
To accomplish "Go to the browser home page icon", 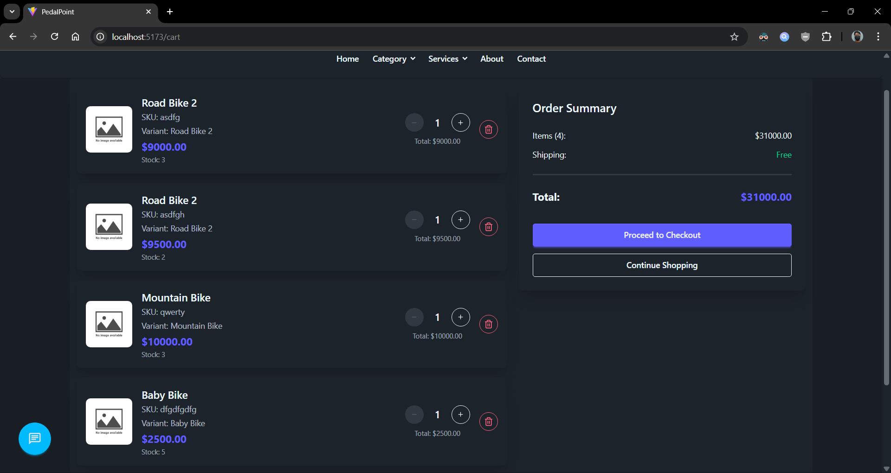I will point(75,37).
